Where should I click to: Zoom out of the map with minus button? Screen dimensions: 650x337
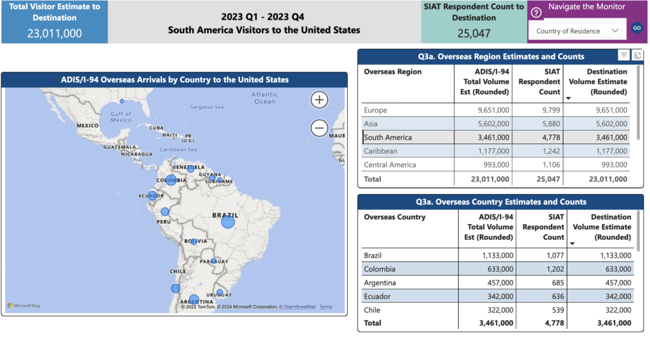click(319, 128)
